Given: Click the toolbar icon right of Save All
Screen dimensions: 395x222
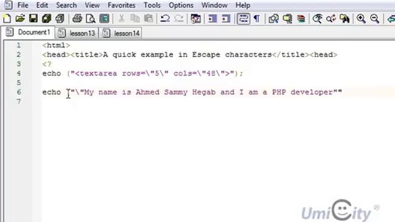Looking at the screenshot, I should pos(60,18).
